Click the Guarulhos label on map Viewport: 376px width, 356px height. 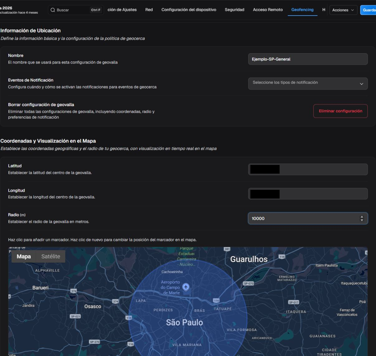[249, 259]
